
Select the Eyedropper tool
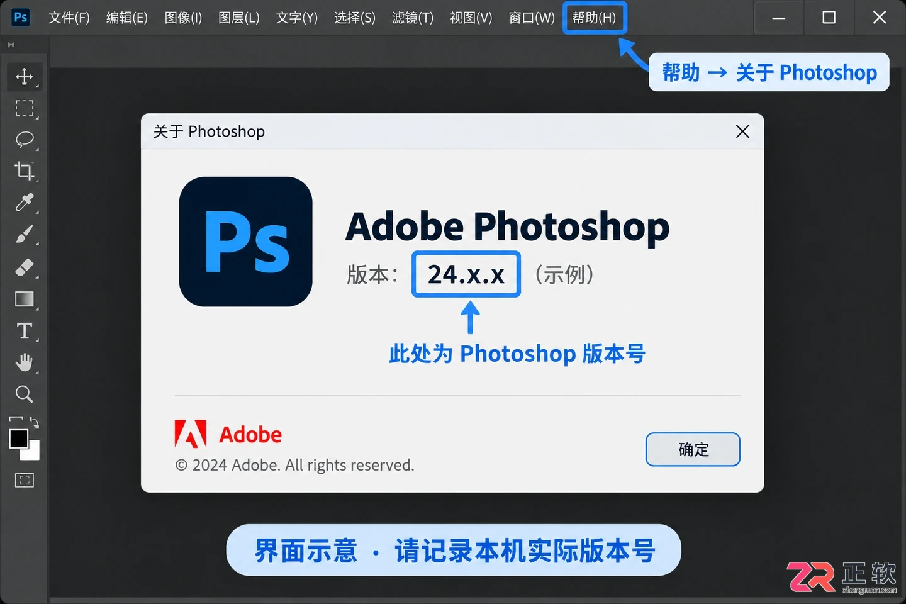[x=25, y=203]
